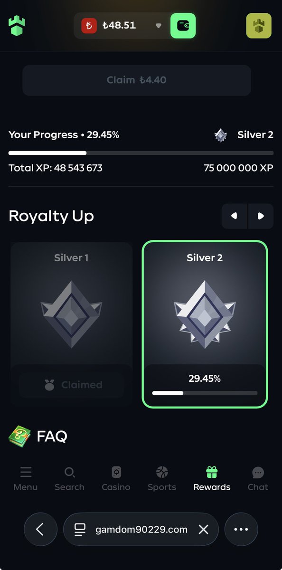This screenshot has height=570, width=282.
Task: Open the profile avatar at top right
Action: tap(259, 26)
